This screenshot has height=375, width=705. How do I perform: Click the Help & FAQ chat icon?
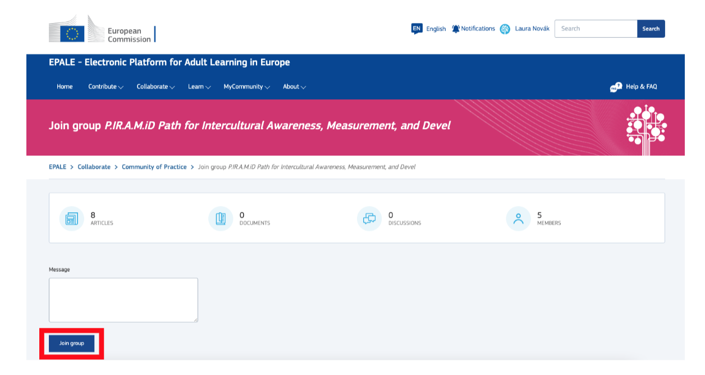tap(616, 87)
